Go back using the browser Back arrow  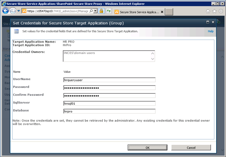coord(5,11)
